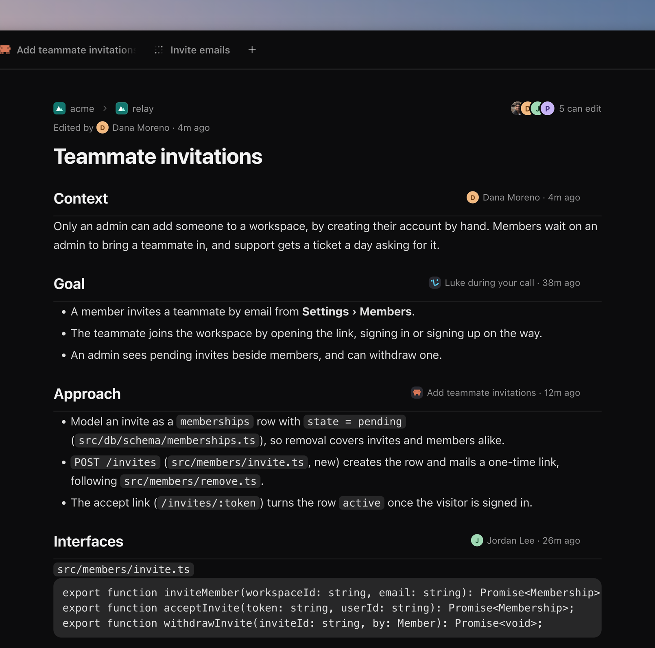Click the bullet about opening the link to join
The image size is (655, 648).
coord(306,334)
